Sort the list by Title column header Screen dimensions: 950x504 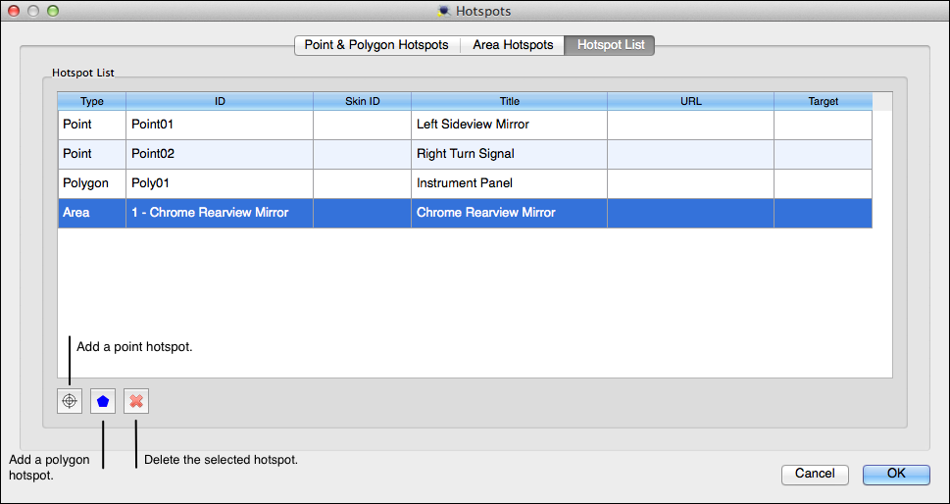[x=509, y=101]
